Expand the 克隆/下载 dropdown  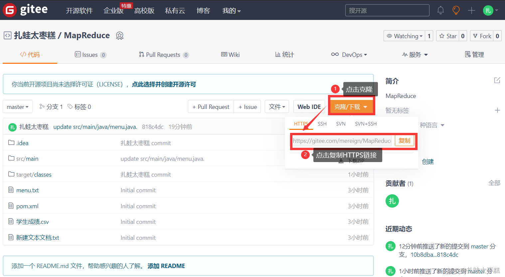pos(351,107)
